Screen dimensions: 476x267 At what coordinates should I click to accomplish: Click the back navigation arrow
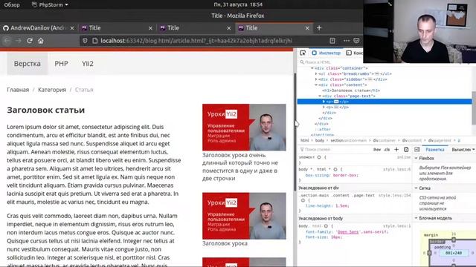(7, 41)
